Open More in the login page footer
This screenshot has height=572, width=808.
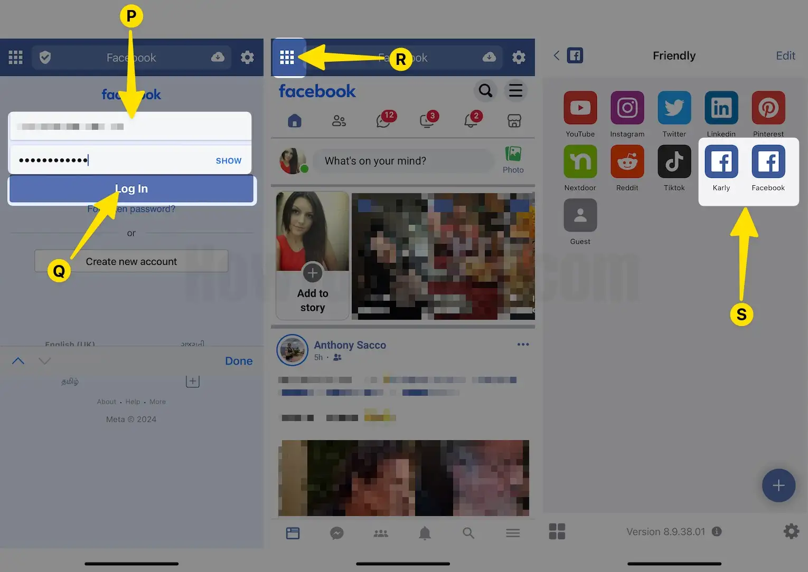(157, 402)
